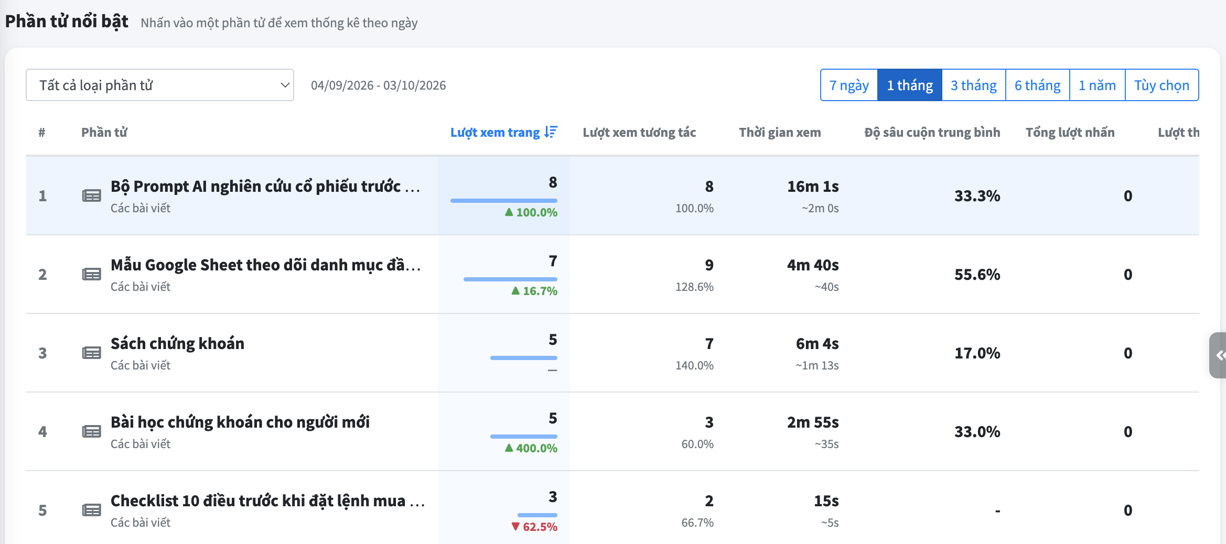The width and height of the screenshot is (1226, 544).
Task: Open the Tất cả loại phần tử dropdown
Action: tap(160, 85)
